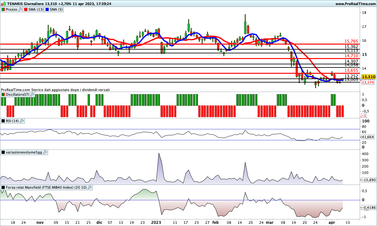This screenshot has width=377, height=226.
Task: Click the 14,058 level label
Action: 351,65
